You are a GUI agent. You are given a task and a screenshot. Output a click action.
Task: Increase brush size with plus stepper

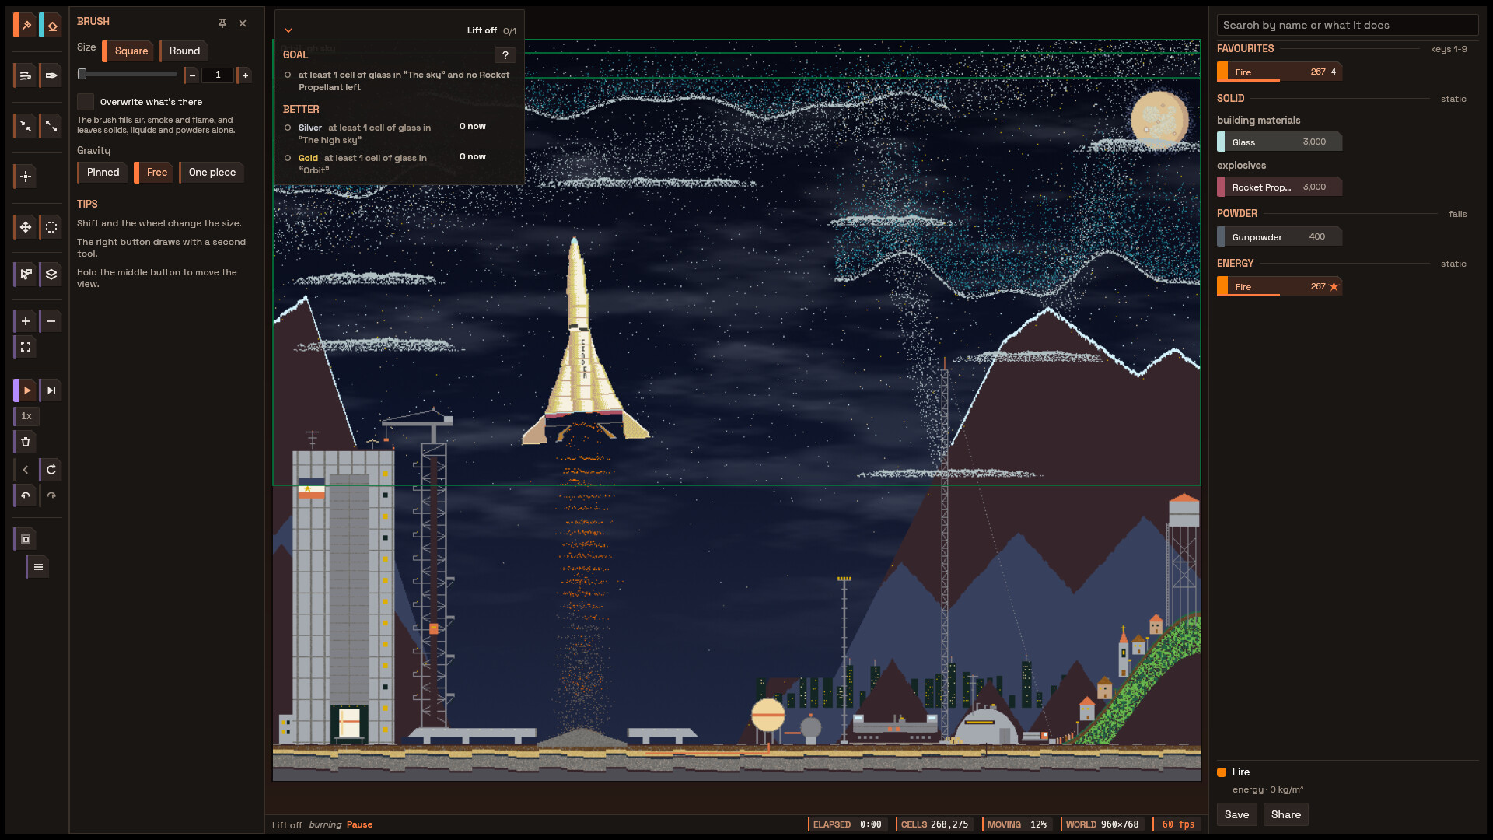(245, 75)
